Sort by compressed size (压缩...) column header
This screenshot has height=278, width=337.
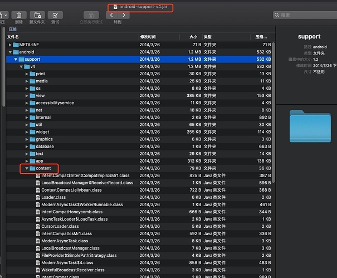261,37
